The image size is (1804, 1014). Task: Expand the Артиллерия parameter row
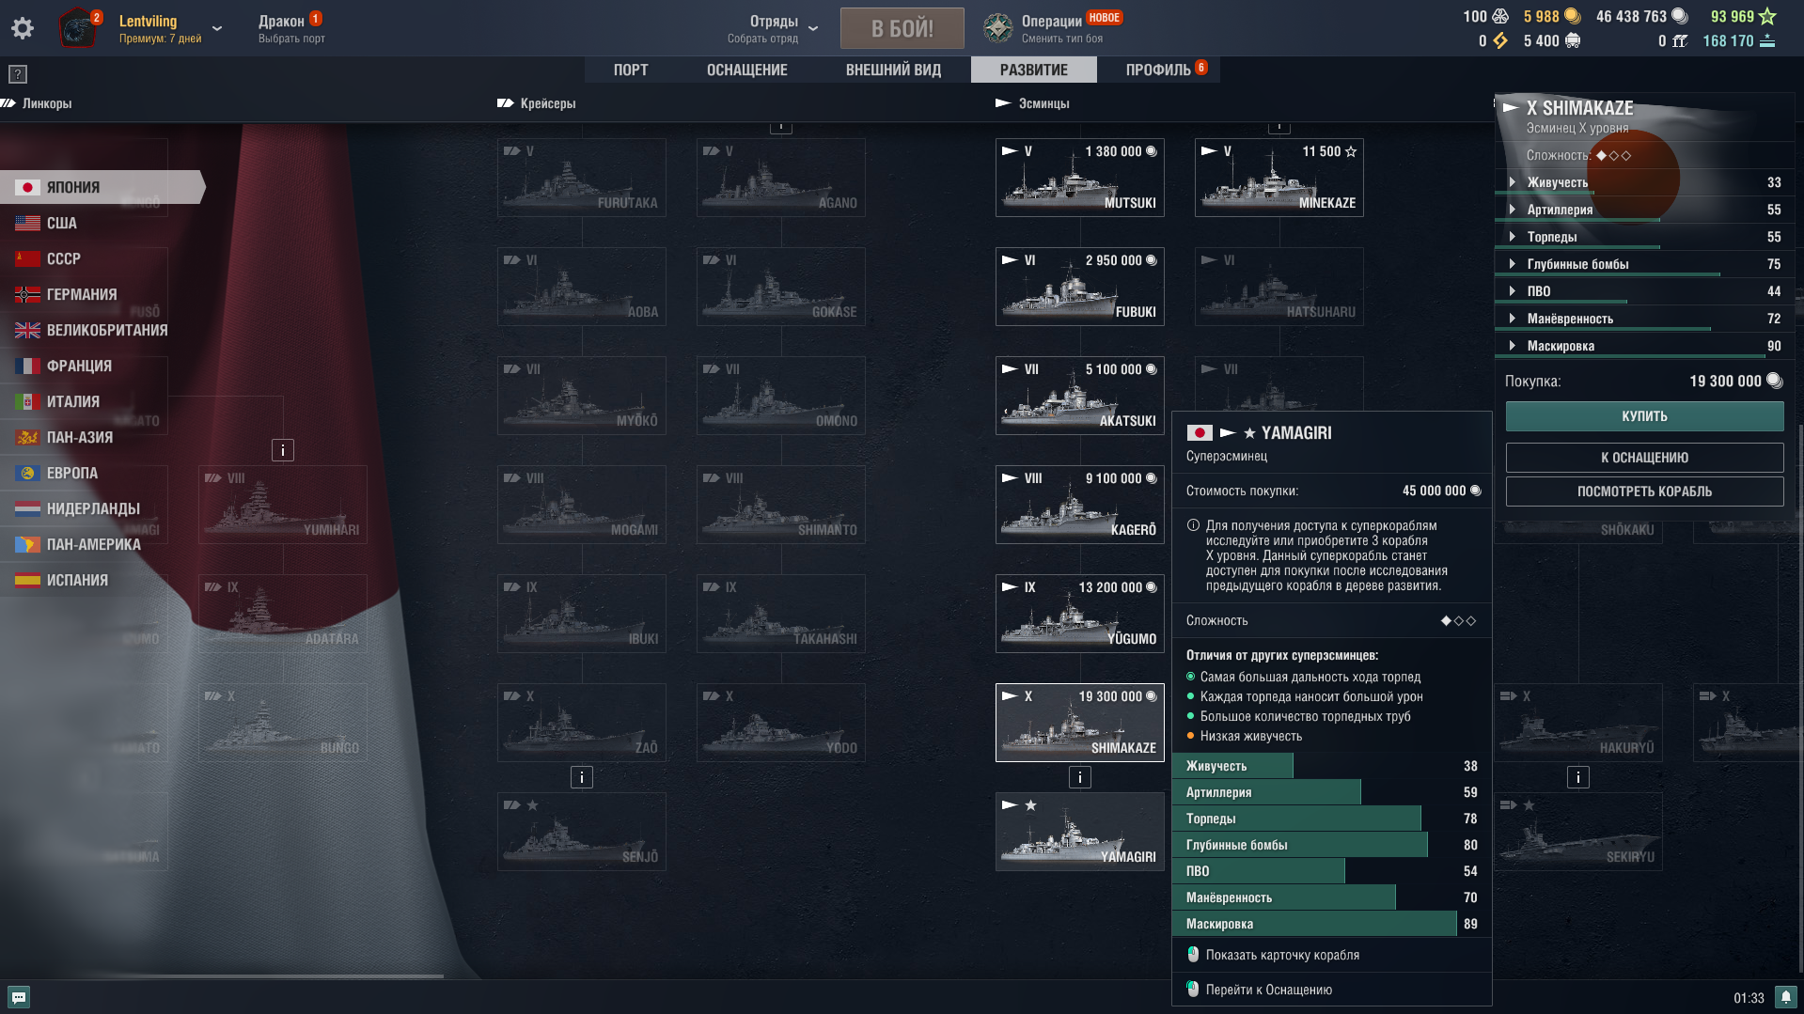(x=1645, y=210)
